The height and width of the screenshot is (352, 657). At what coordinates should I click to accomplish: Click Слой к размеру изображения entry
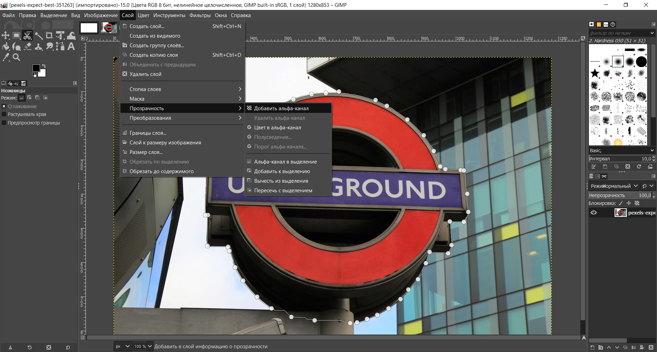point(182,143)
